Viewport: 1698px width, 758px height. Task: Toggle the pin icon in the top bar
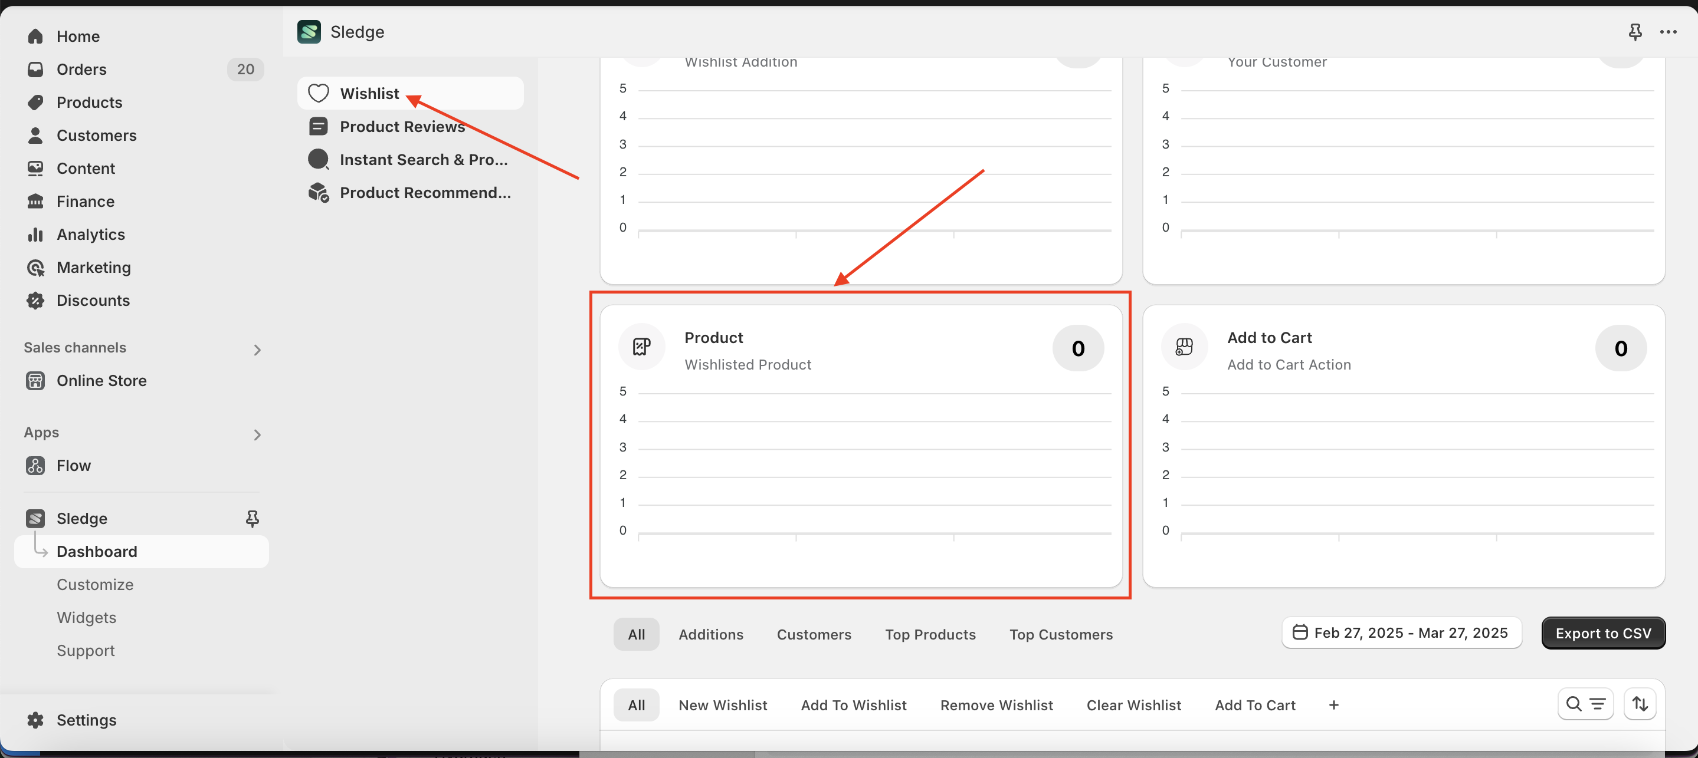(x=1635, y=32)
